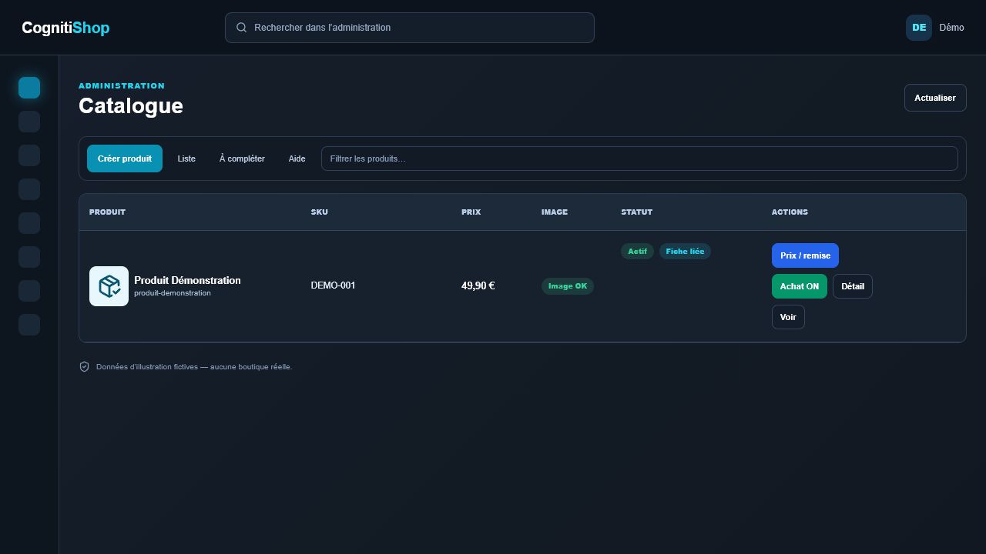Viewport: 986px width, 554px height.
Task: Switch to the Liste tab
Action: [x=186, y=159]
